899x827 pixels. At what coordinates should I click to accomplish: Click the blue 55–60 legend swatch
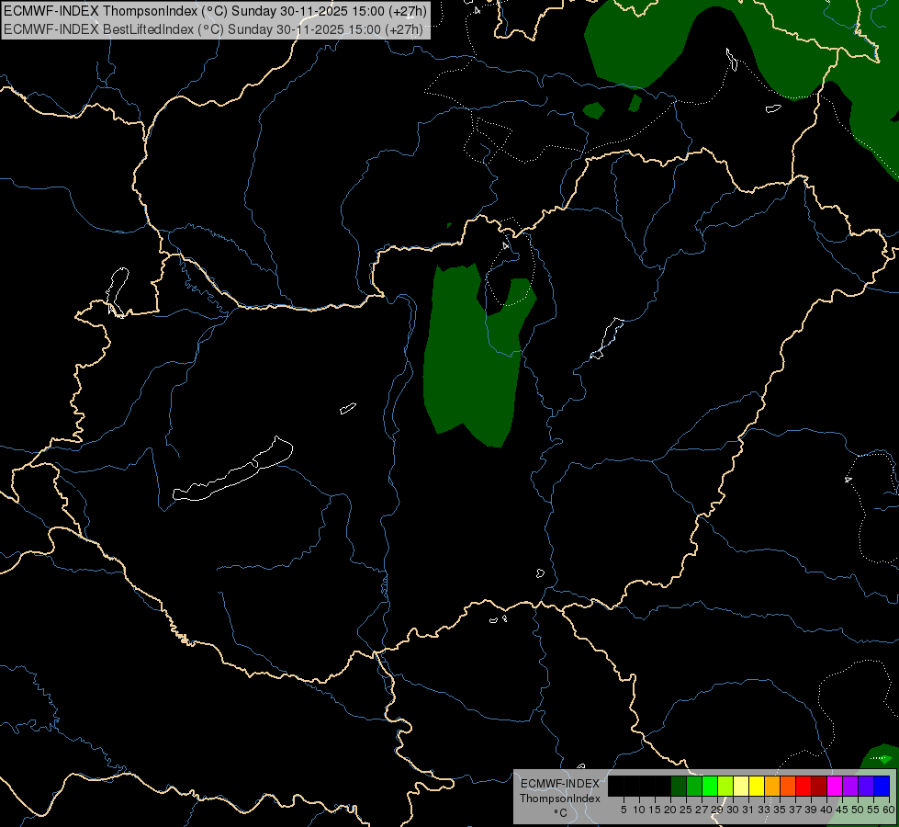882,786
